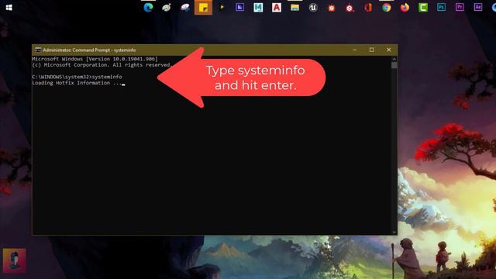Click the avatar thumbnail with microphone figure

pos(15,260)
